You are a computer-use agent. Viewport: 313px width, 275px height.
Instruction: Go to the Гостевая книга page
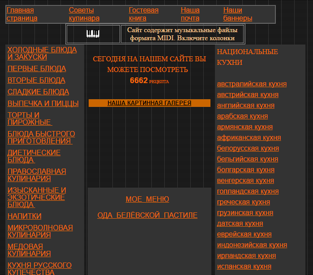point(143,14)
